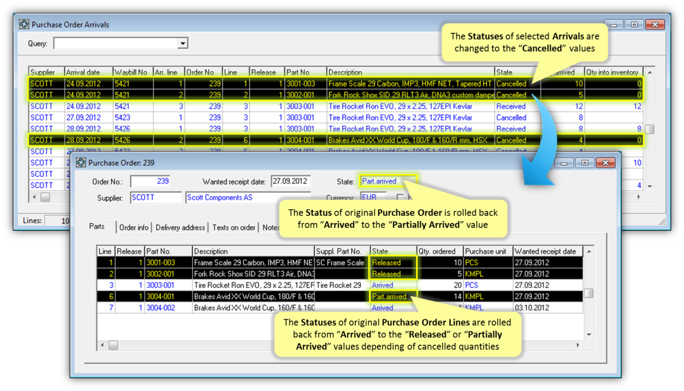
Task: Click the Arrivals grid vertical scrollbar thumb
Action: (650, 129)
